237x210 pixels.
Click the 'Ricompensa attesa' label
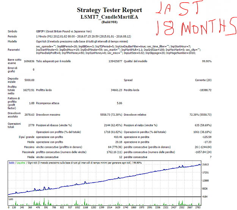coord(48,103)
